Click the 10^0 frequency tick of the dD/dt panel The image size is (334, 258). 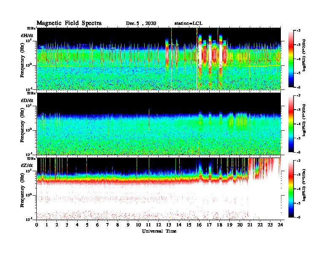coord(29,130)
